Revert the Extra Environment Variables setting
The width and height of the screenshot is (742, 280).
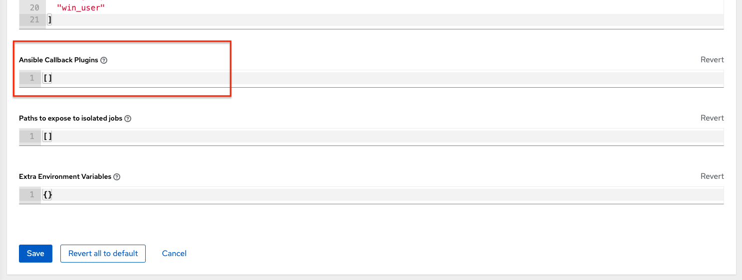(x=712, y=176)
